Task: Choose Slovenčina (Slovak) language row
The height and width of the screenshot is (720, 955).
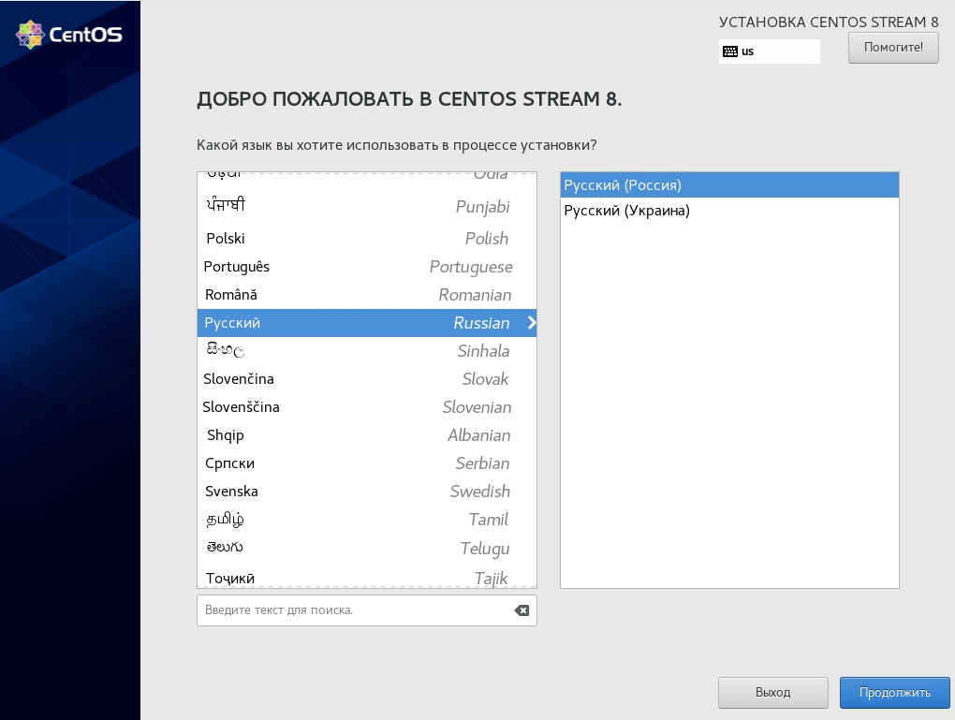Action: (367, 379)
